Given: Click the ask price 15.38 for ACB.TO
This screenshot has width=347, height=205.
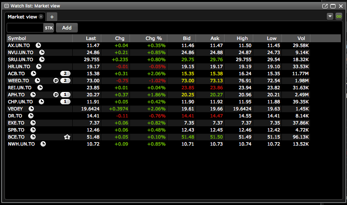Looking at the screenshot, I should click(216, 73).
